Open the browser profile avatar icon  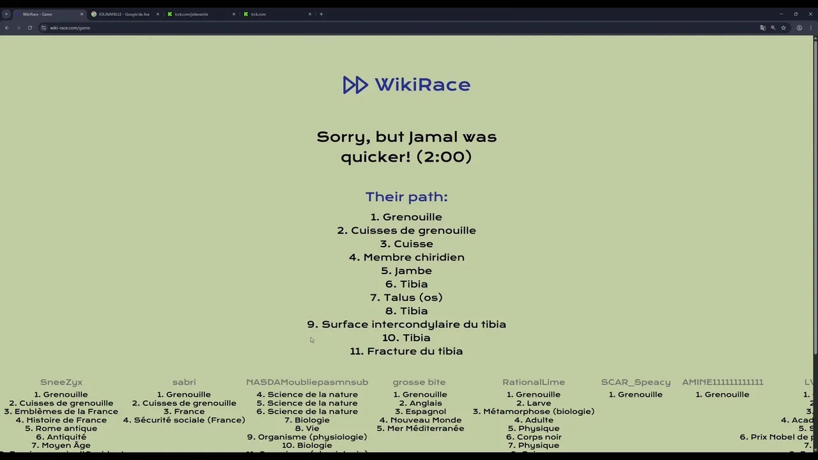coord(799,27)
